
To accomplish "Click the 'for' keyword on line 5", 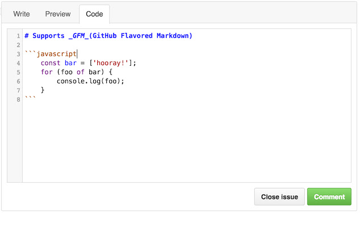I will click(47, 72).
